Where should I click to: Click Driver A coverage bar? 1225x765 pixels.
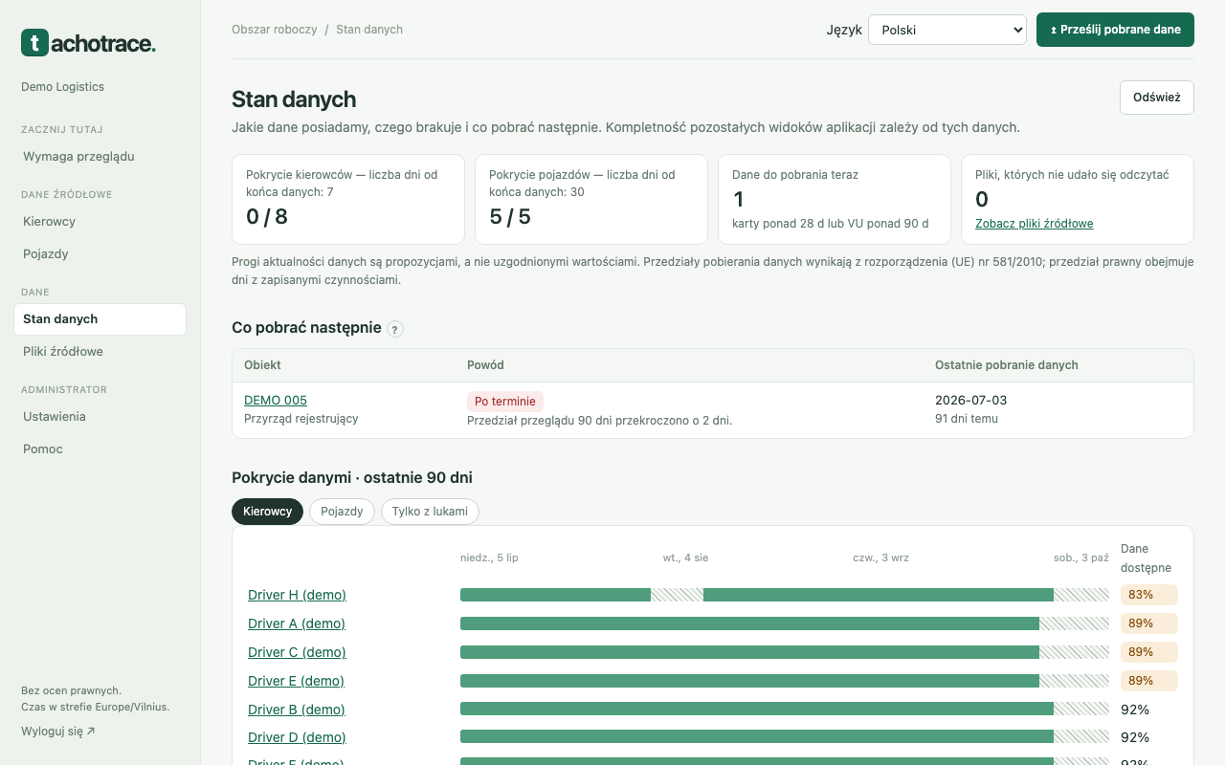coord(785,623)
